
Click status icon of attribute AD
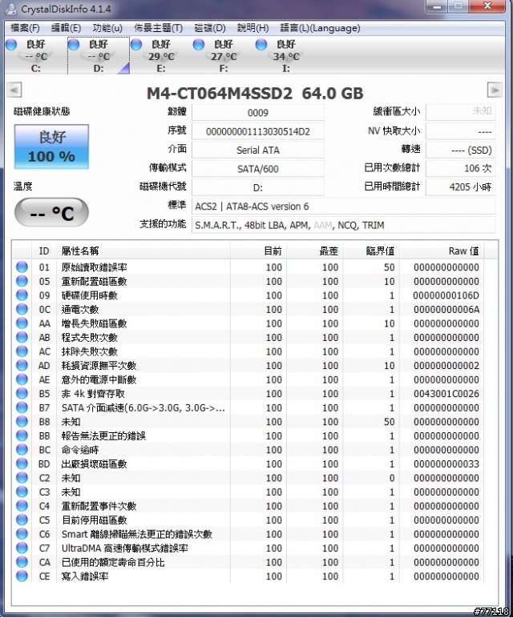tap(22, 365)
